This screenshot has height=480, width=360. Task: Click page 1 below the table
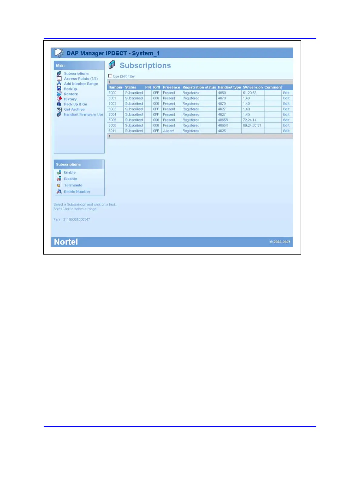click(109, 136)
